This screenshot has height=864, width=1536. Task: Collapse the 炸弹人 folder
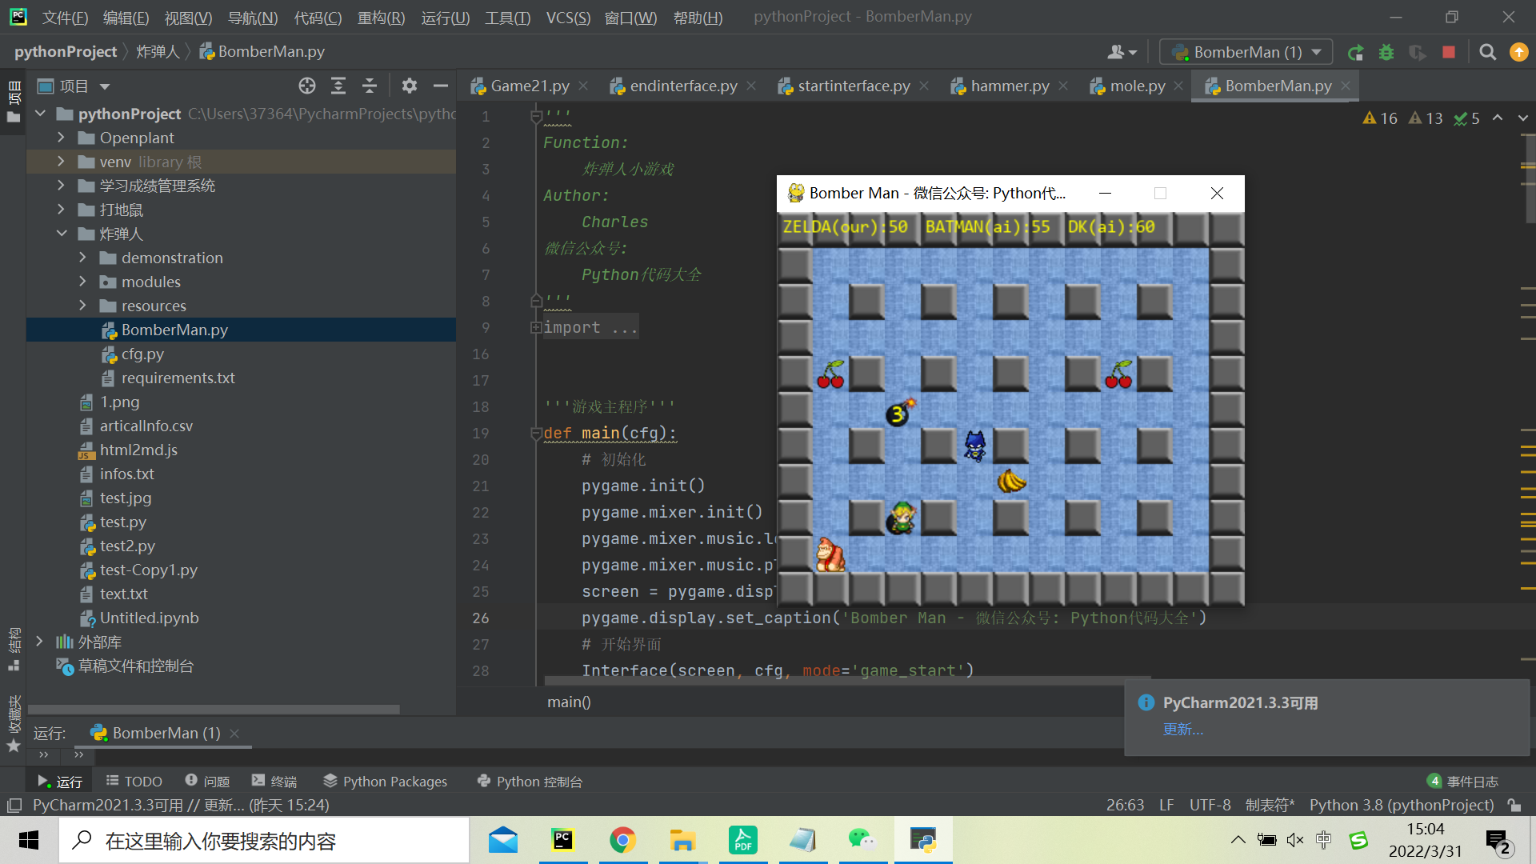pos(62,234)
